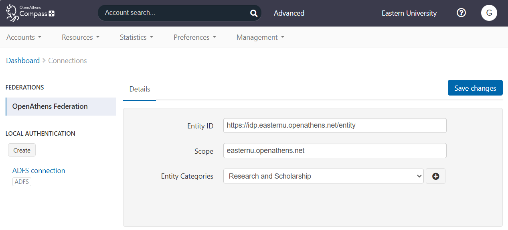Open Advanced search link
Screen dimensions: 508x230
[289, 13]
